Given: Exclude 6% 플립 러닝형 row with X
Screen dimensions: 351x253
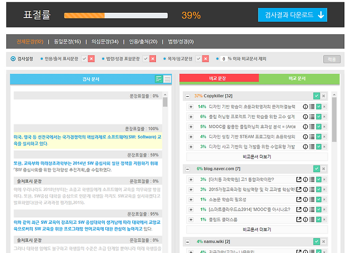Looking at the screenshot, I should click(x=324, y=117).
